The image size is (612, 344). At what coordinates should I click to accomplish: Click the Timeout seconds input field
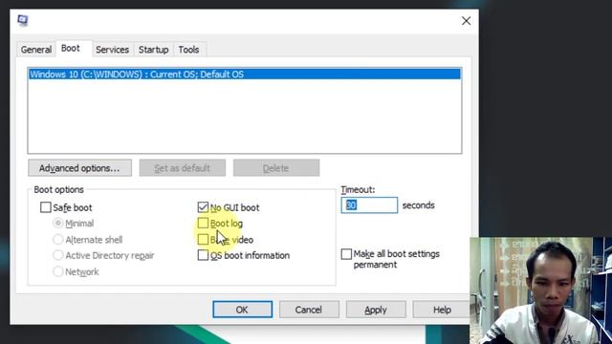[369, 205]
